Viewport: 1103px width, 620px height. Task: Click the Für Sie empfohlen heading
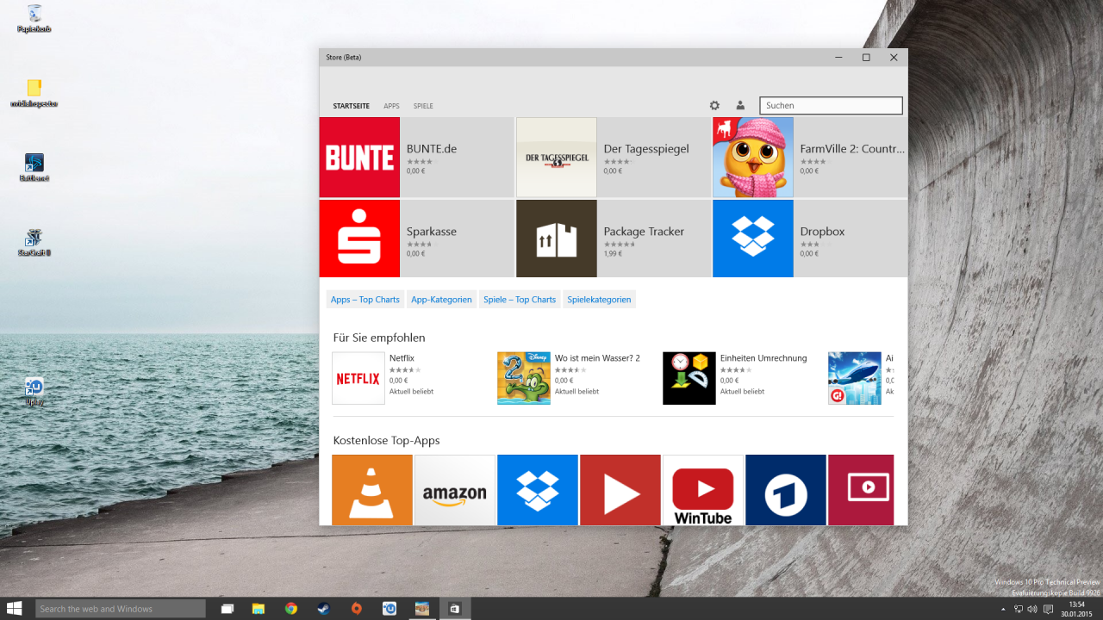[379, 338]
